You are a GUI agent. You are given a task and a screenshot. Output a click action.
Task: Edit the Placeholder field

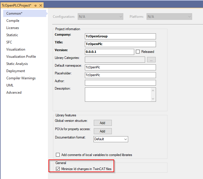click(x=120, y=75)
